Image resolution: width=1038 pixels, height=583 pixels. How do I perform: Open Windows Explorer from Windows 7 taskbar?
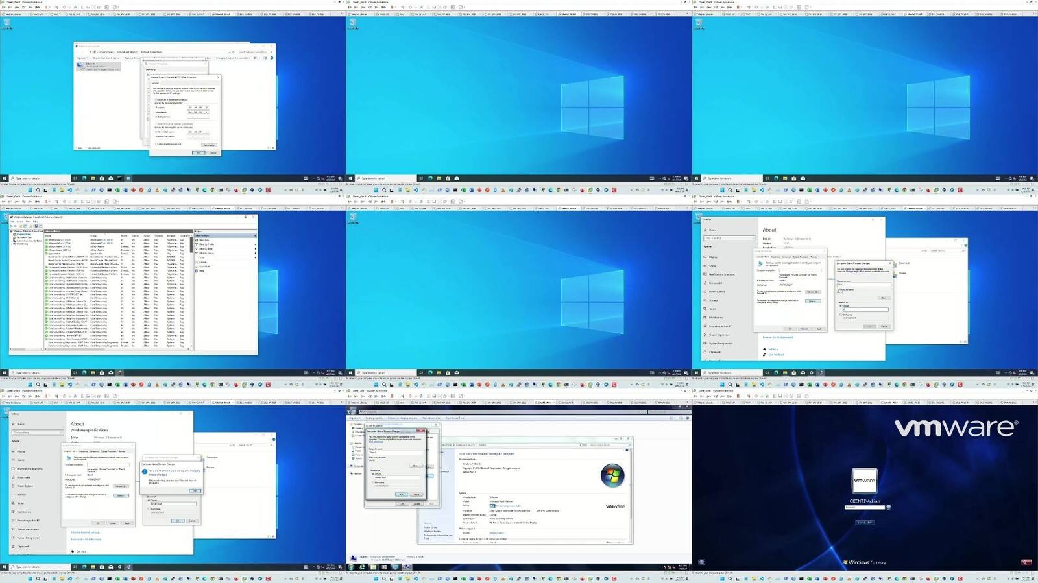coord(372,567)
